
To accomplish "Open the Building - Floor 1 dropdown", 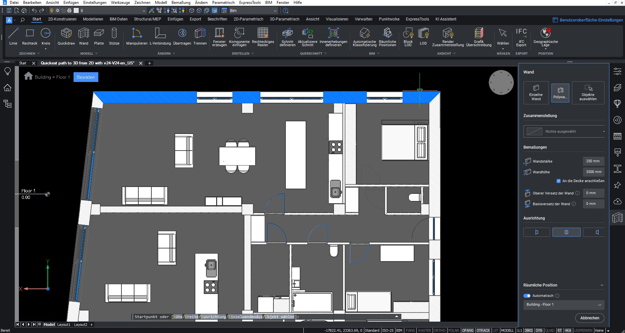I will tap(564, 305).
